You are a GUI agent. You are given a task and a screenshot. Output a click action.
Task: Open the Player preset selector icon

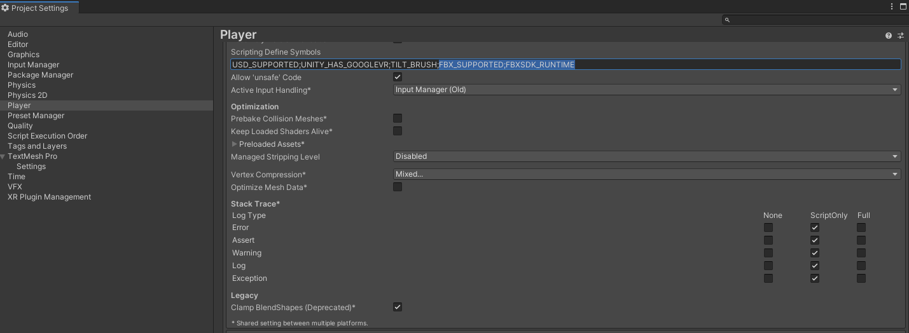(x=900, y=36)
